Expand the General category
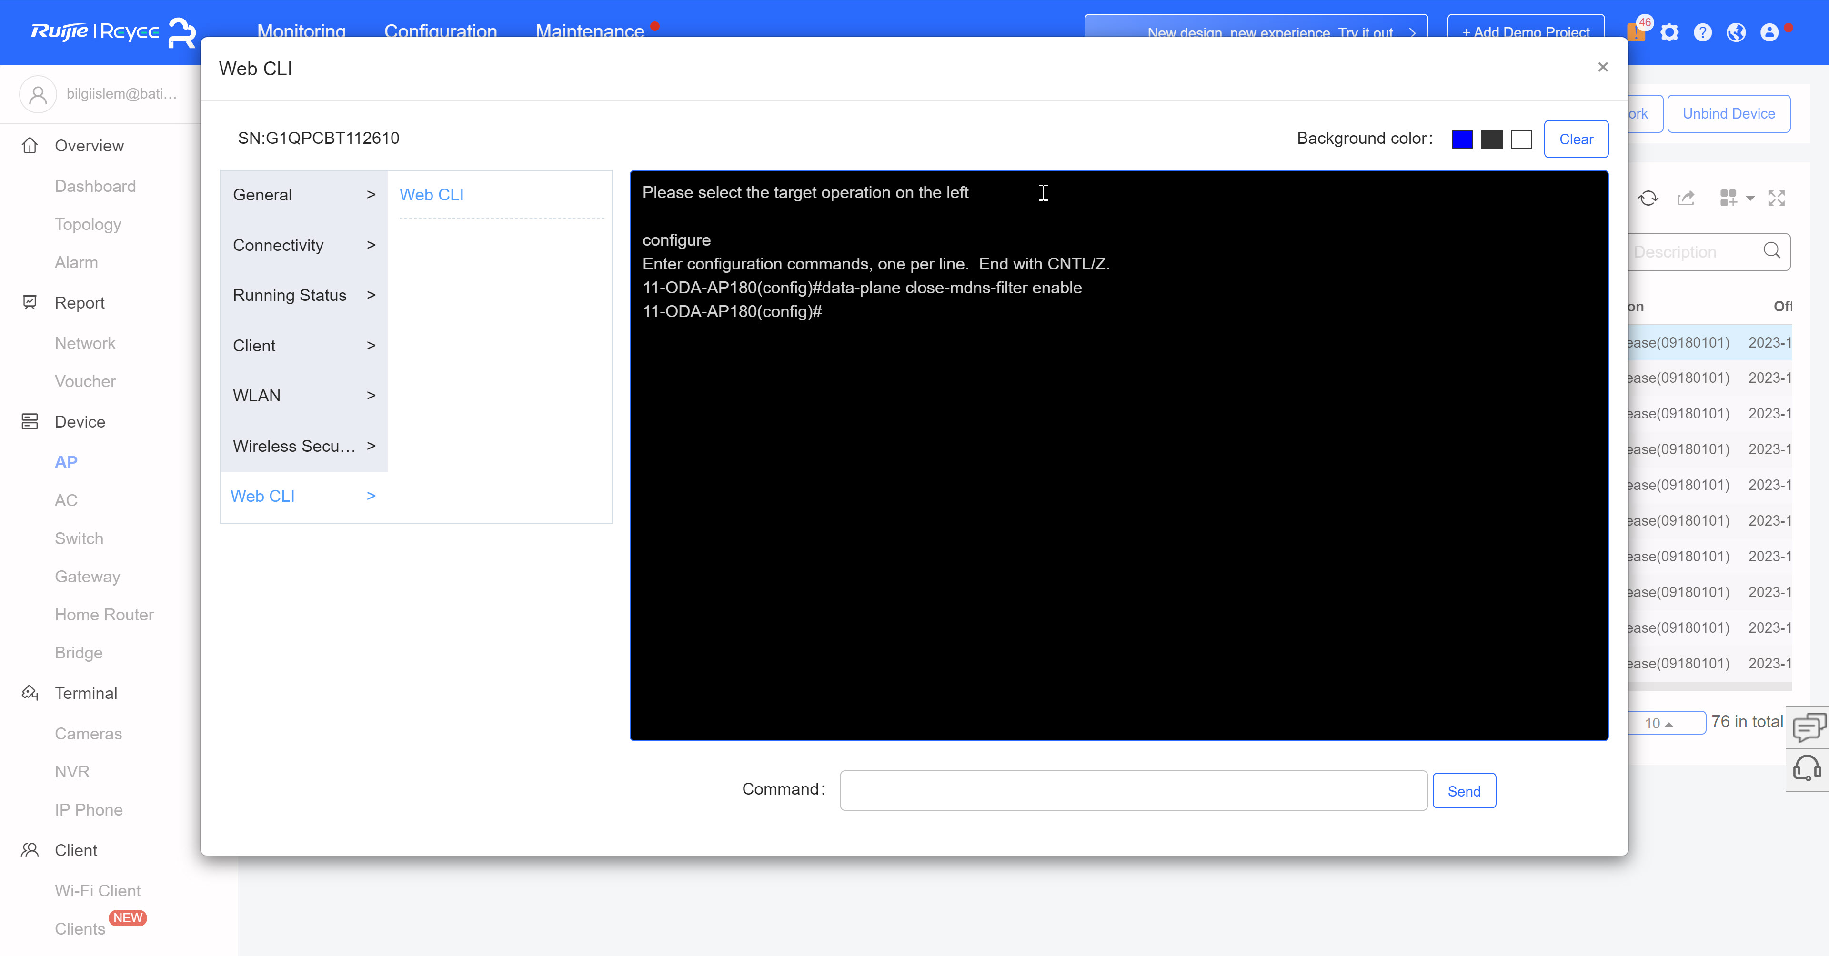 (x=304, y=194)
